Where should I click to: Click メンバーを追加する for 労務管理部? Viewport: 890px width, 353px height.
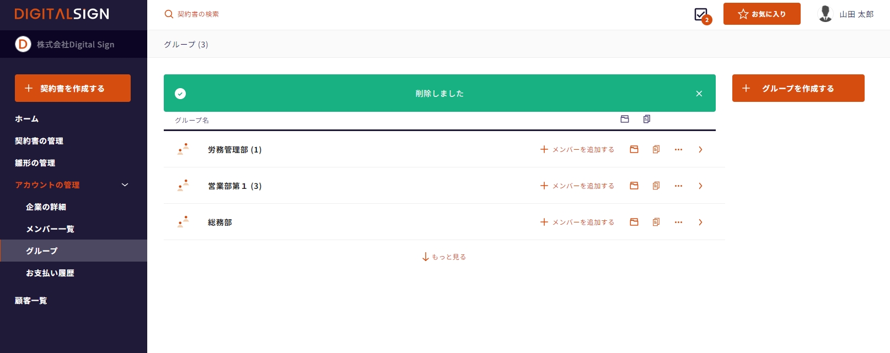577,149
